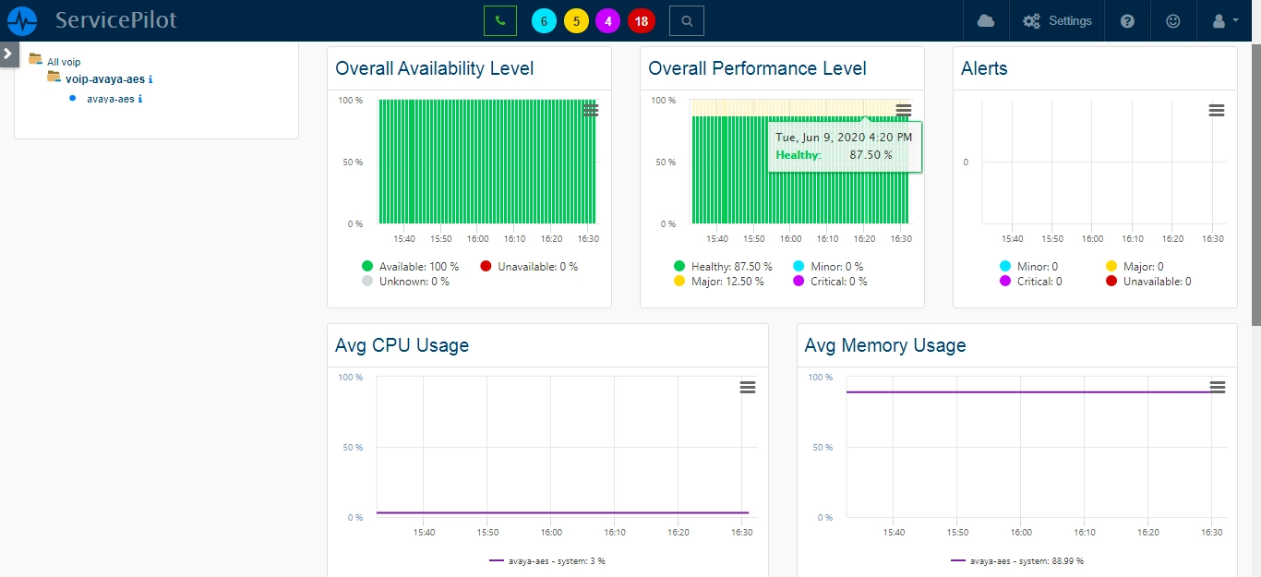Viewport: 1261px width, 577px height.
Task: Open the help question mark icon
Action: (x=1127, y=20)
